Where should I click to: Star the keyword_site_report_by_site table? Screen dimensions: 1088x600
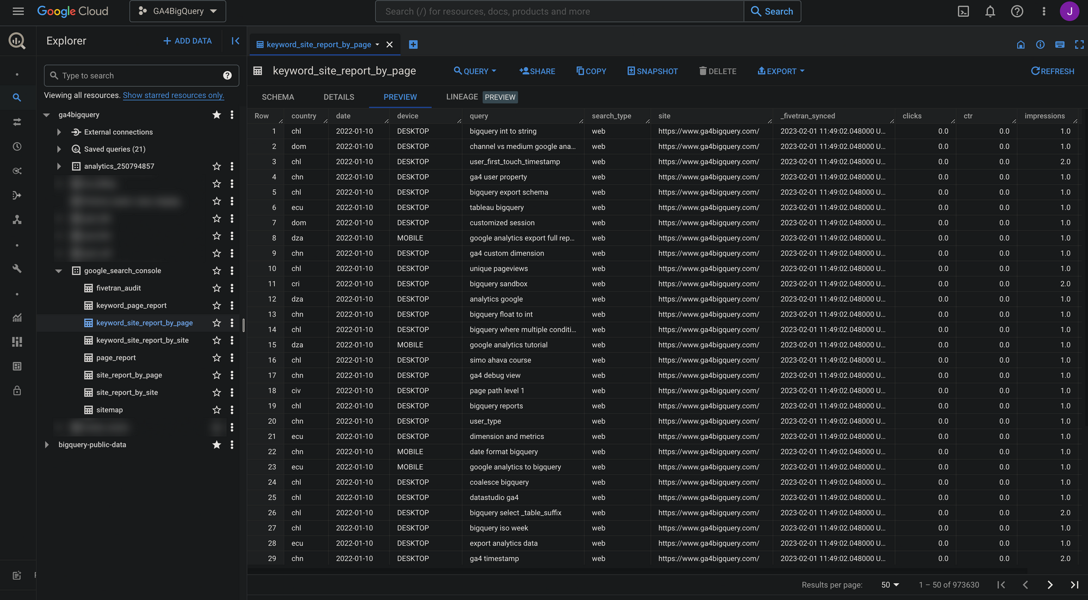[217, 341]
